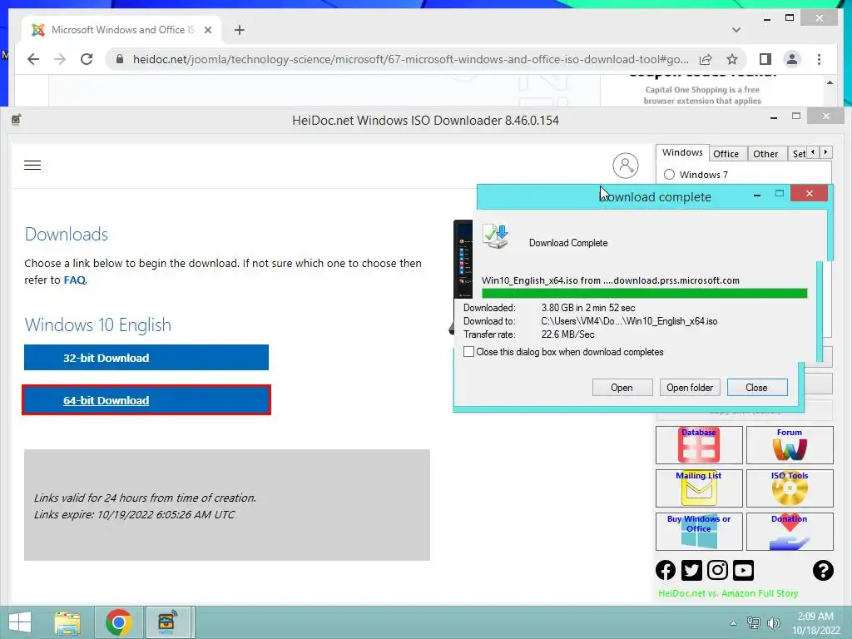Click the site lock icon in address bar
This screenshot has height=639, width=852.
pyautogui.click(x=120, y=59)
